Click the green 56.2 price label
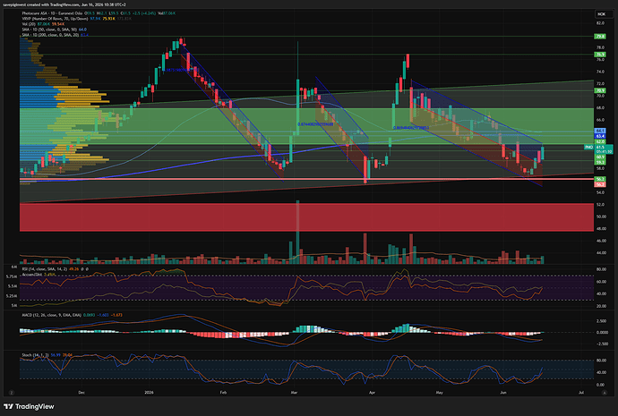This screenshot has width=618, height=416. point(600,179)
